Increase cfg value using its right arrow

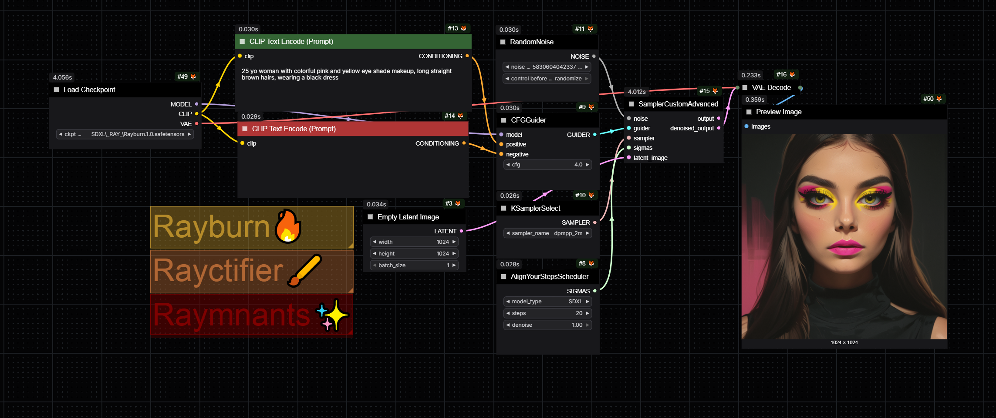(x=587, y=164)
